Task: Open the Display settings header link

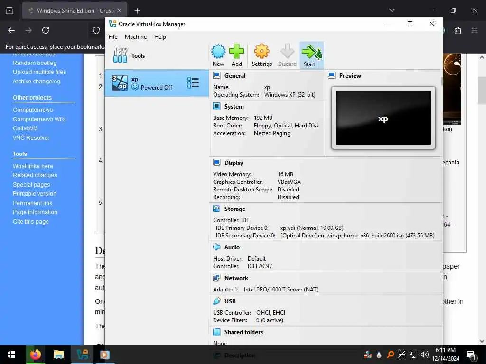Action: (x=234, y=163)
